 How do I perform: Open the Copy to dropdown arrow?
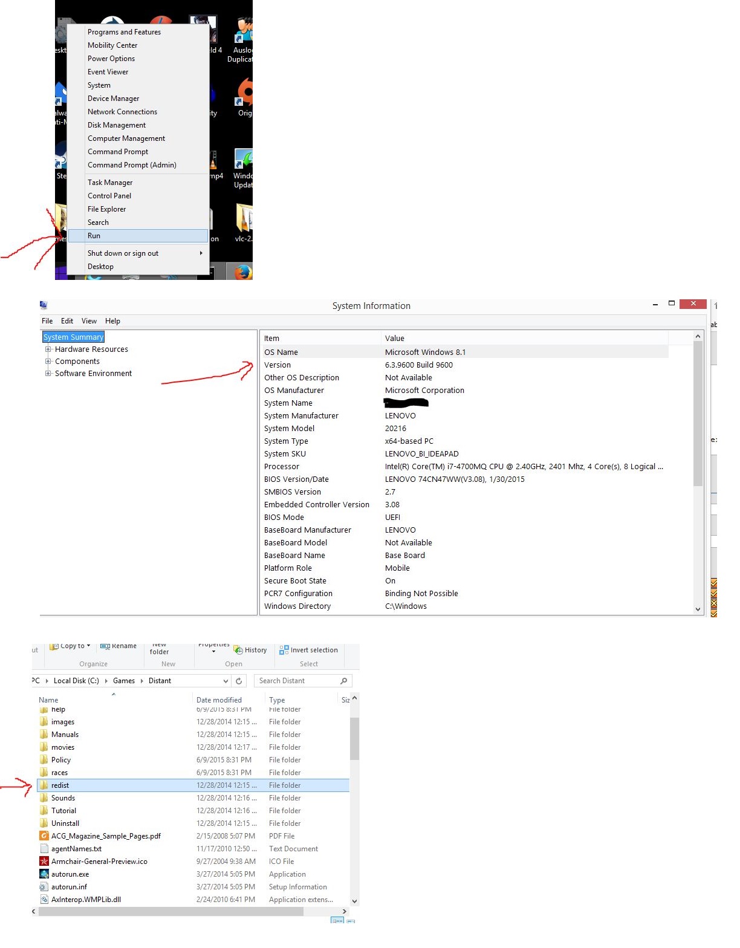click(x=88, y=646)
